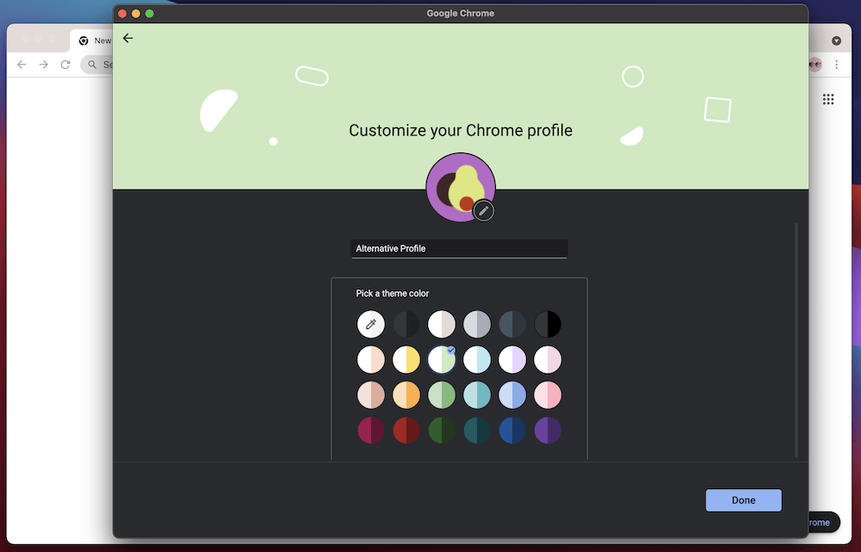Click the Alternative Profile name field
Image resolution: width=861 pixels, height=552 pixels.
[x=459, y=248]
